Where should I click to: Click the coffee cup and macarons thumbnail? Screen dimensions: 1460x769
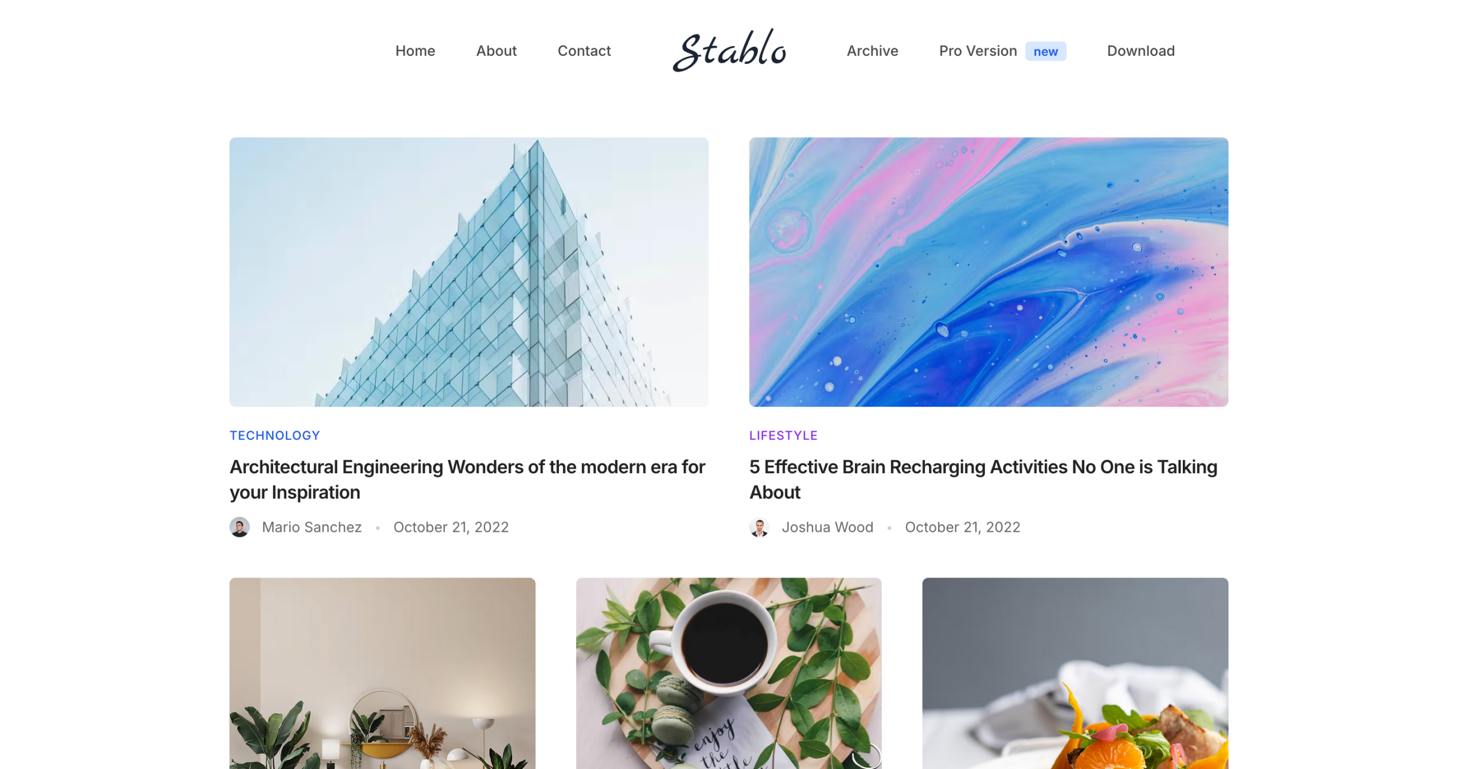[728, 673]
